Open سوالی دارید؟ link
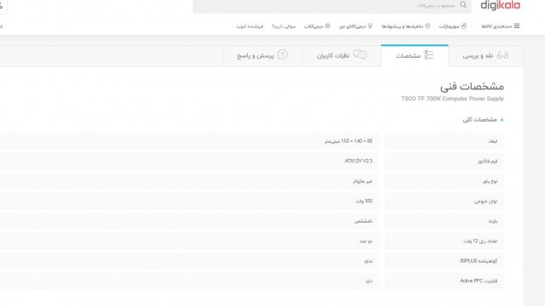The height and width of the screenshot is (306, 545). click(x=284, y=26)
